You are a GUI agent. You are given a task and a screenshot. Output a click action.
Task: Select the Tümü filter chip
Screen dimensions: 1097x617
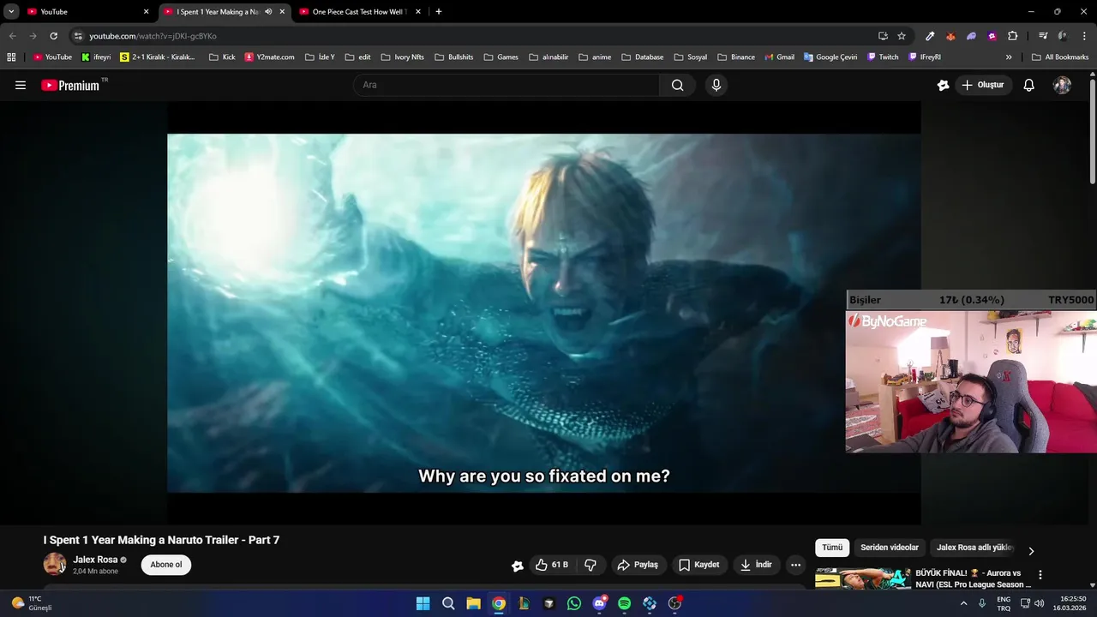pyautogui.click(x=832, y=548)
